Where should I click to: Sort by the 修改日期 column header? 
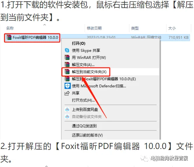(94, 28)
